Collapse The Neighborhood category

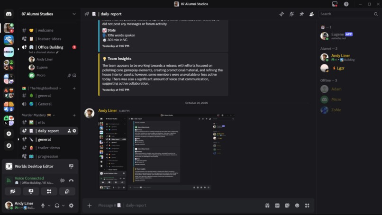[60, 89]
